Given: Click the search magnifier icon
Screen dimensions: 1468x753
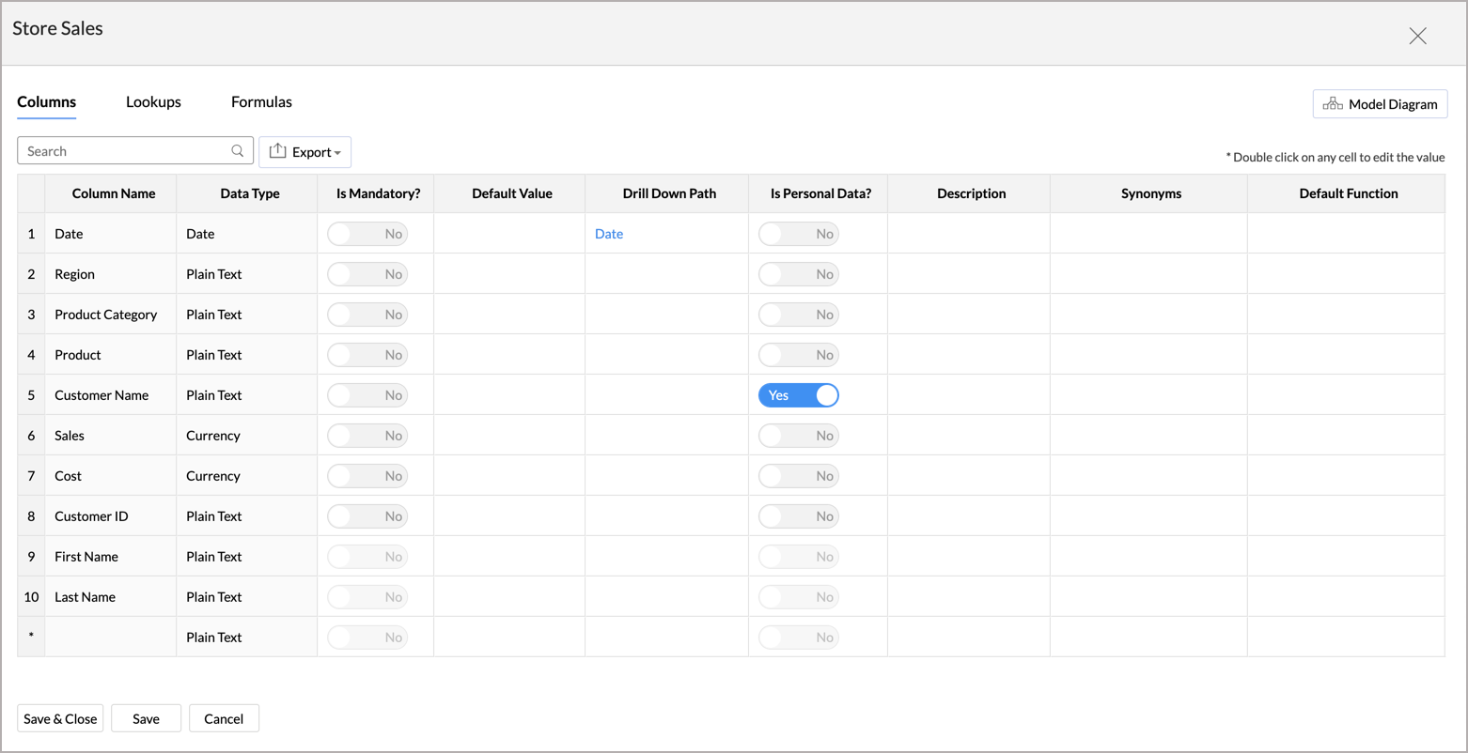Looking at the screenshot, I should (x=238, y=151).
